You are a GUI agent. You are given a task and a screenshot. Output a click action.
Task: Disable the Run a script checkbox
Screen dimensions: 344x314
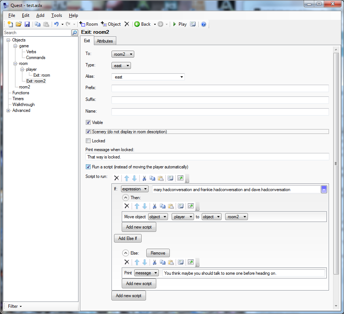click(88, 167)
